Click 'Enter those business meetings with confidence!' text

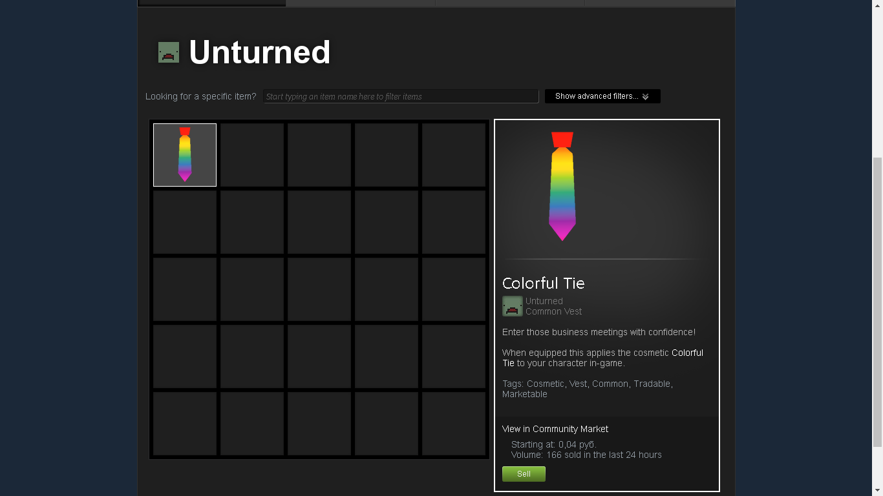point(599,332)
